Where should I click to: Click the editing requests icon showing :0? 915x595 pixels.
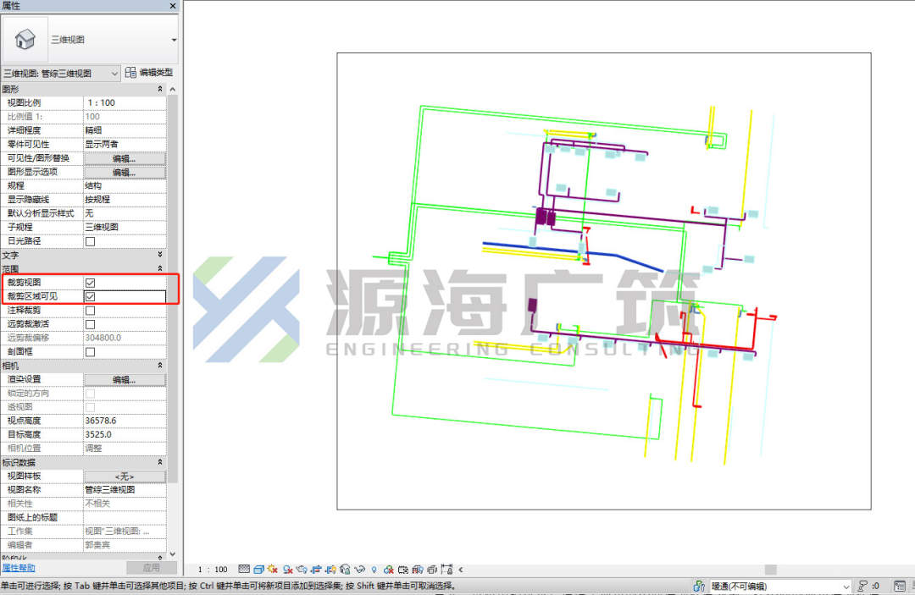pyautogui.click(x=869, y=586)
